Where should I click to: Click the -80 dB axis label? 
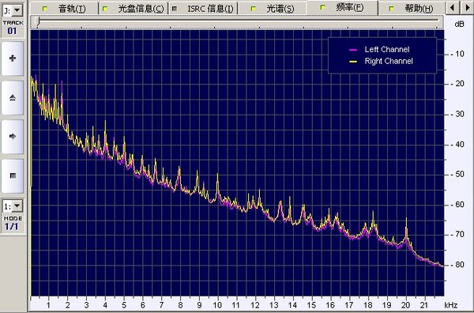[x=457, y=265]
